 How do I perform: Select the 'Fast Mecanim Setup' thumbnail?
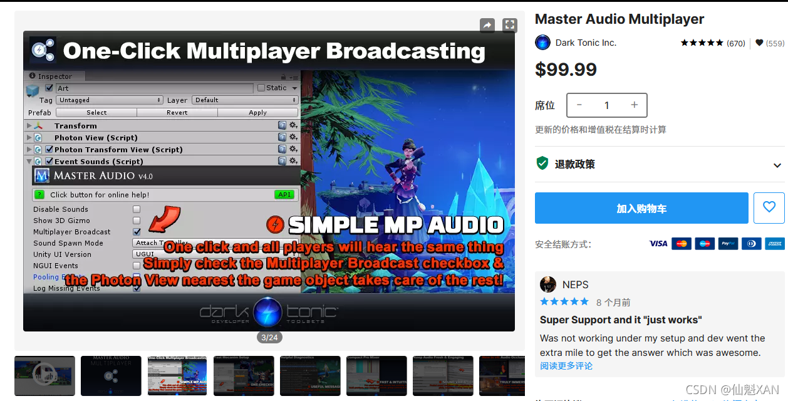coord(244,376)
